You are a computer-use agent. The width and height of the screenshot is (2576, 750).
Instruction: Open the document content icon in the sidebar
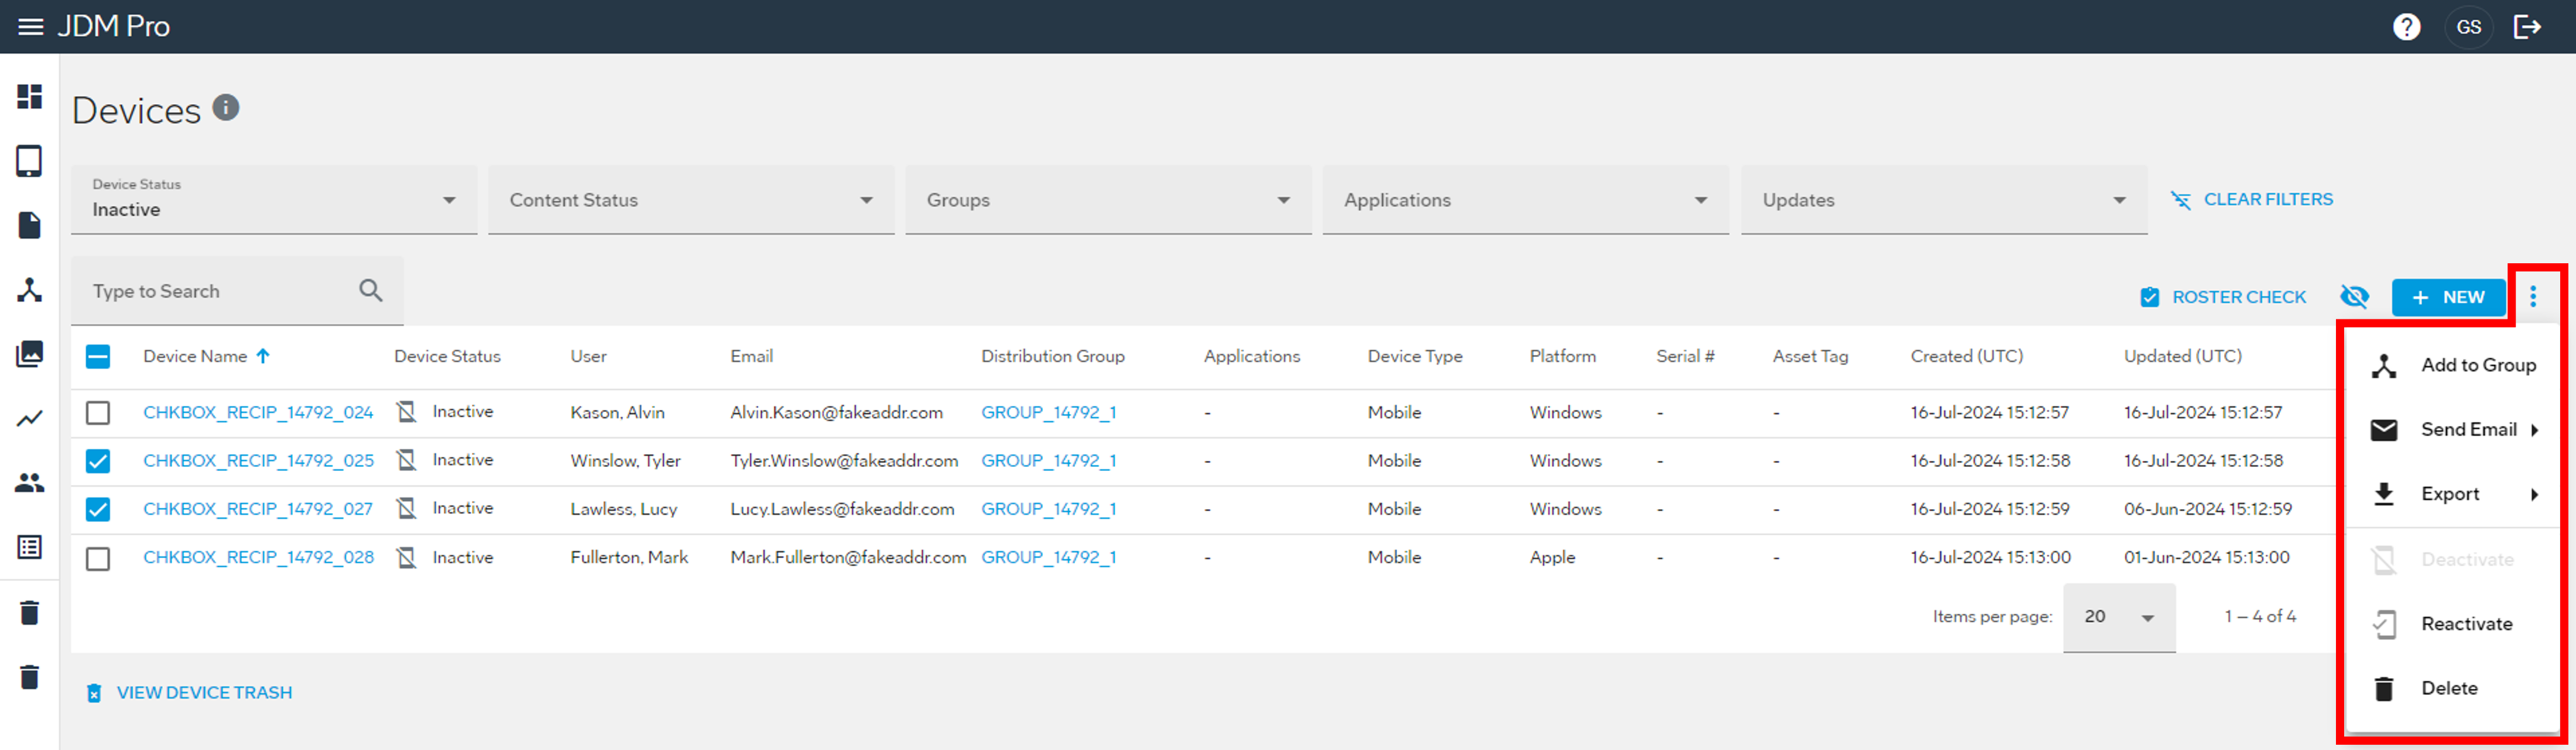click(x=30, y=226)
